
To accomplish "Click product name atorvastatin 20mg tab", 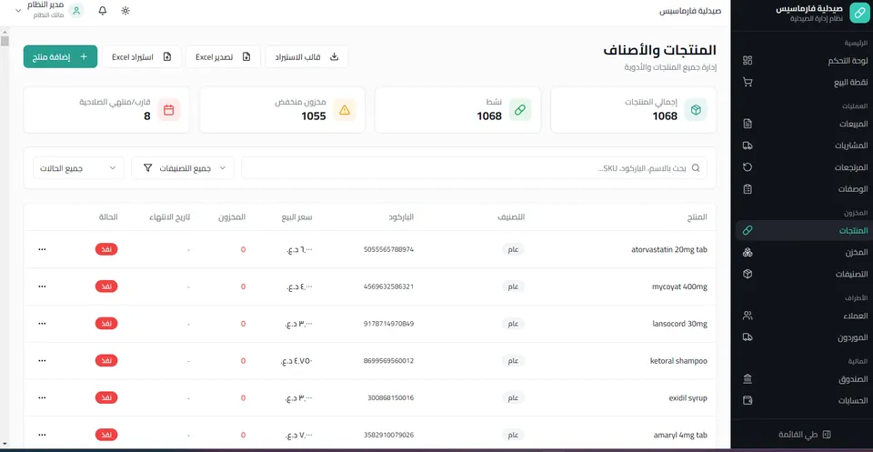I will [668, 249].
